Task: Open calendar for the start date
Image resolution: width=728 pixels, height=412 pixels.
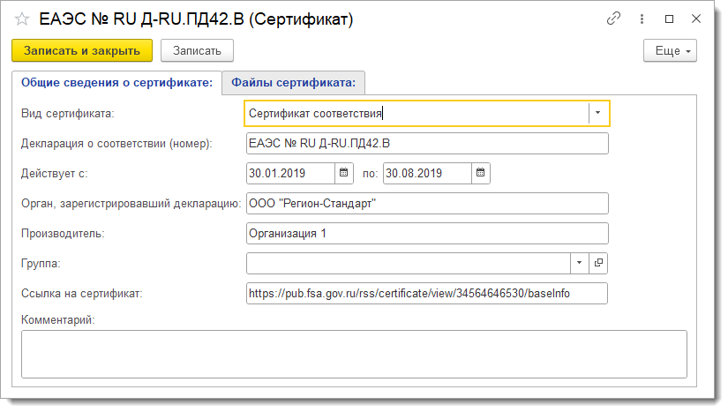Action: tap(343, 173)
